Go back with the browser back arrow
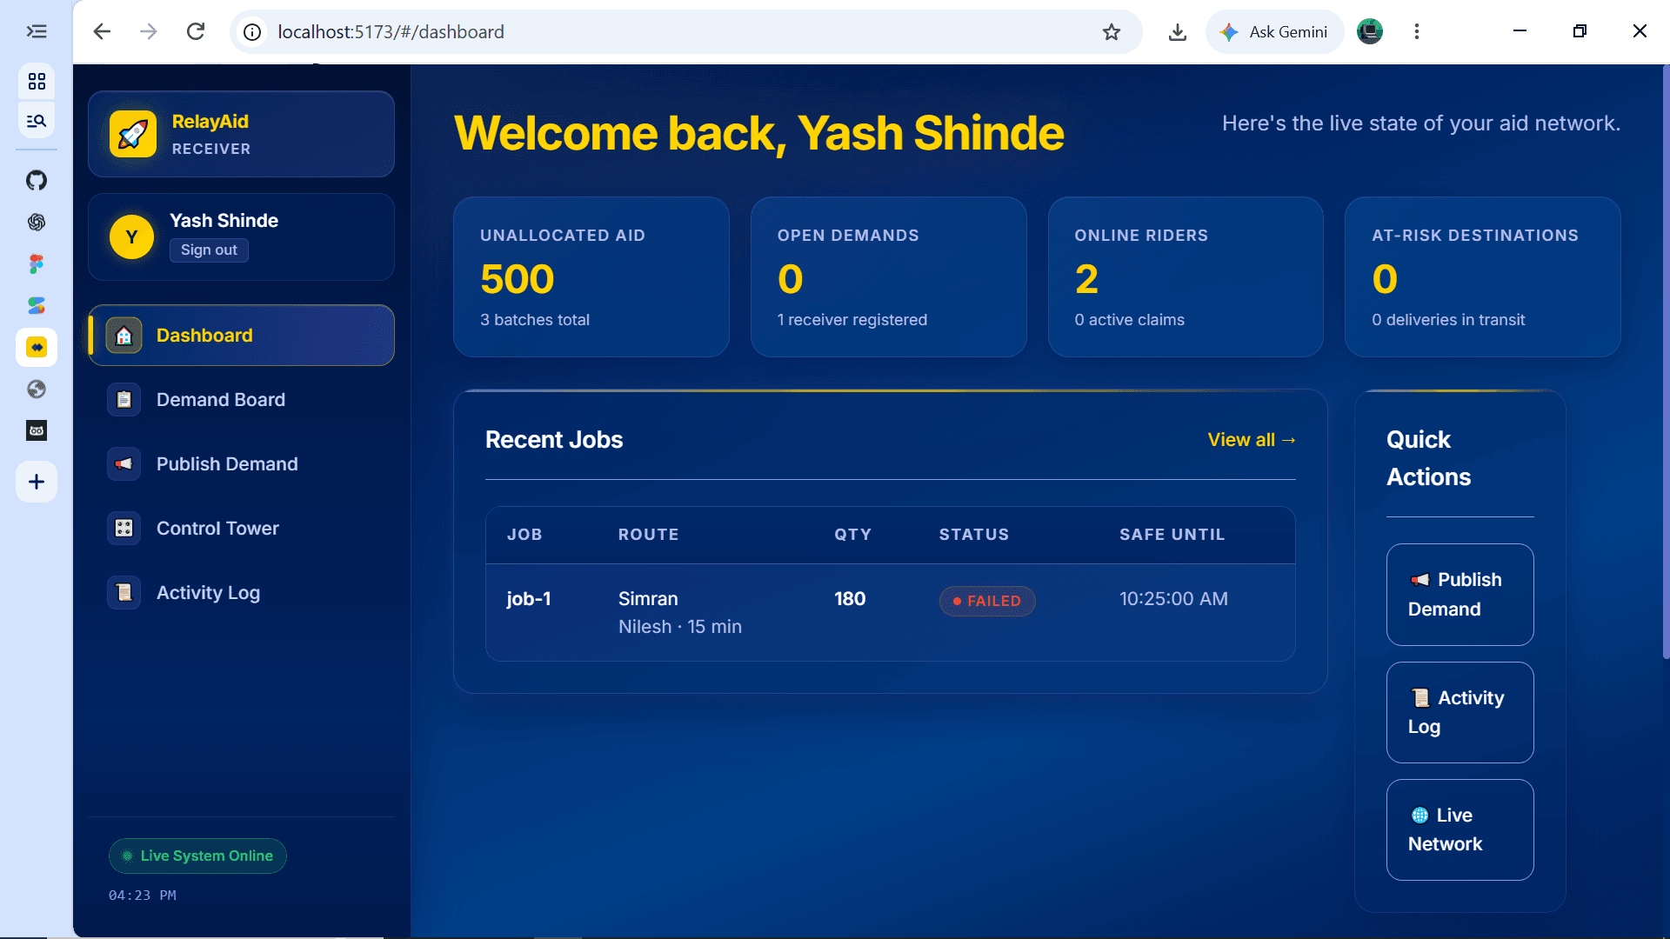The width and height of the screenshot is (1670, 939). 102,32
